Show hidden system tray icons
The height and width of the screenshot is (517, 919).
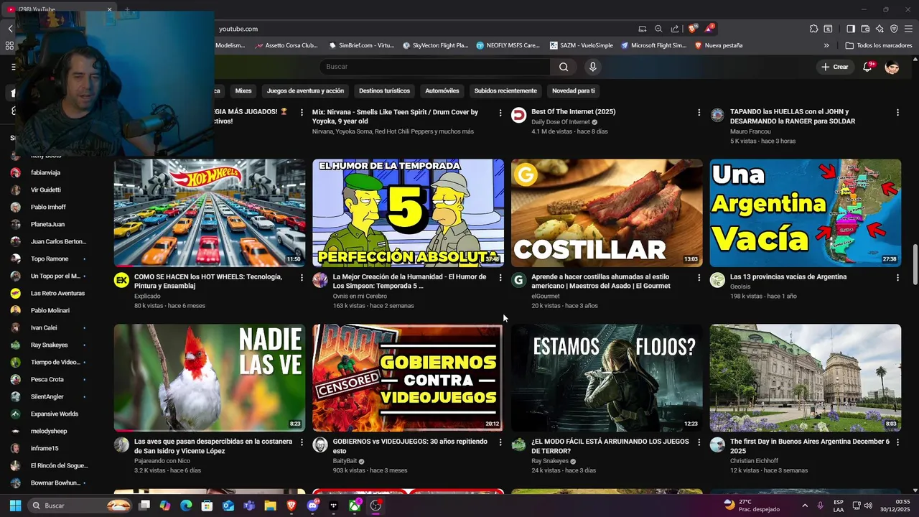[x=804, y=506]
